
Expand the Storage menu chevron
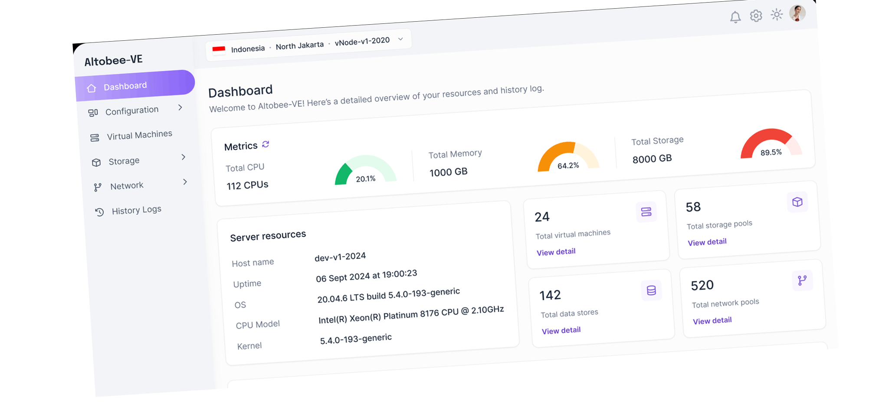pyautogui.click(x=184, y=157)
